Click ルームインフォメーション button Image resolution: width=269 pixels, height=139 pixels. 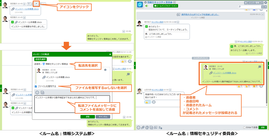tap(165, 6)
